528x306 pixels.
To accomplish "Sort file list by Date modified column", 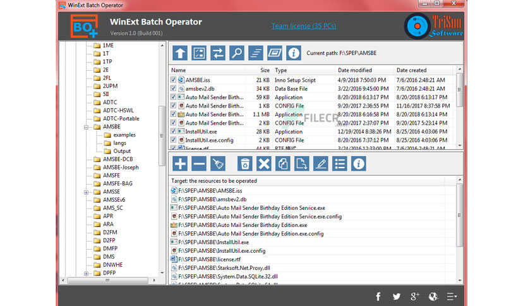I will [364, 70].
